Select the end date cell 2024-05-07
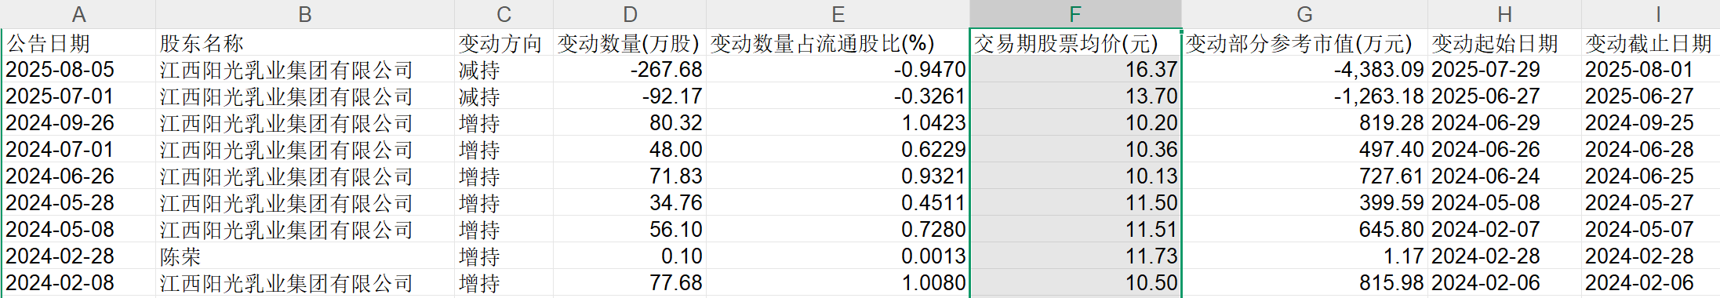The height and width of the screenshot is (298, 1720). coord(1651,230)
